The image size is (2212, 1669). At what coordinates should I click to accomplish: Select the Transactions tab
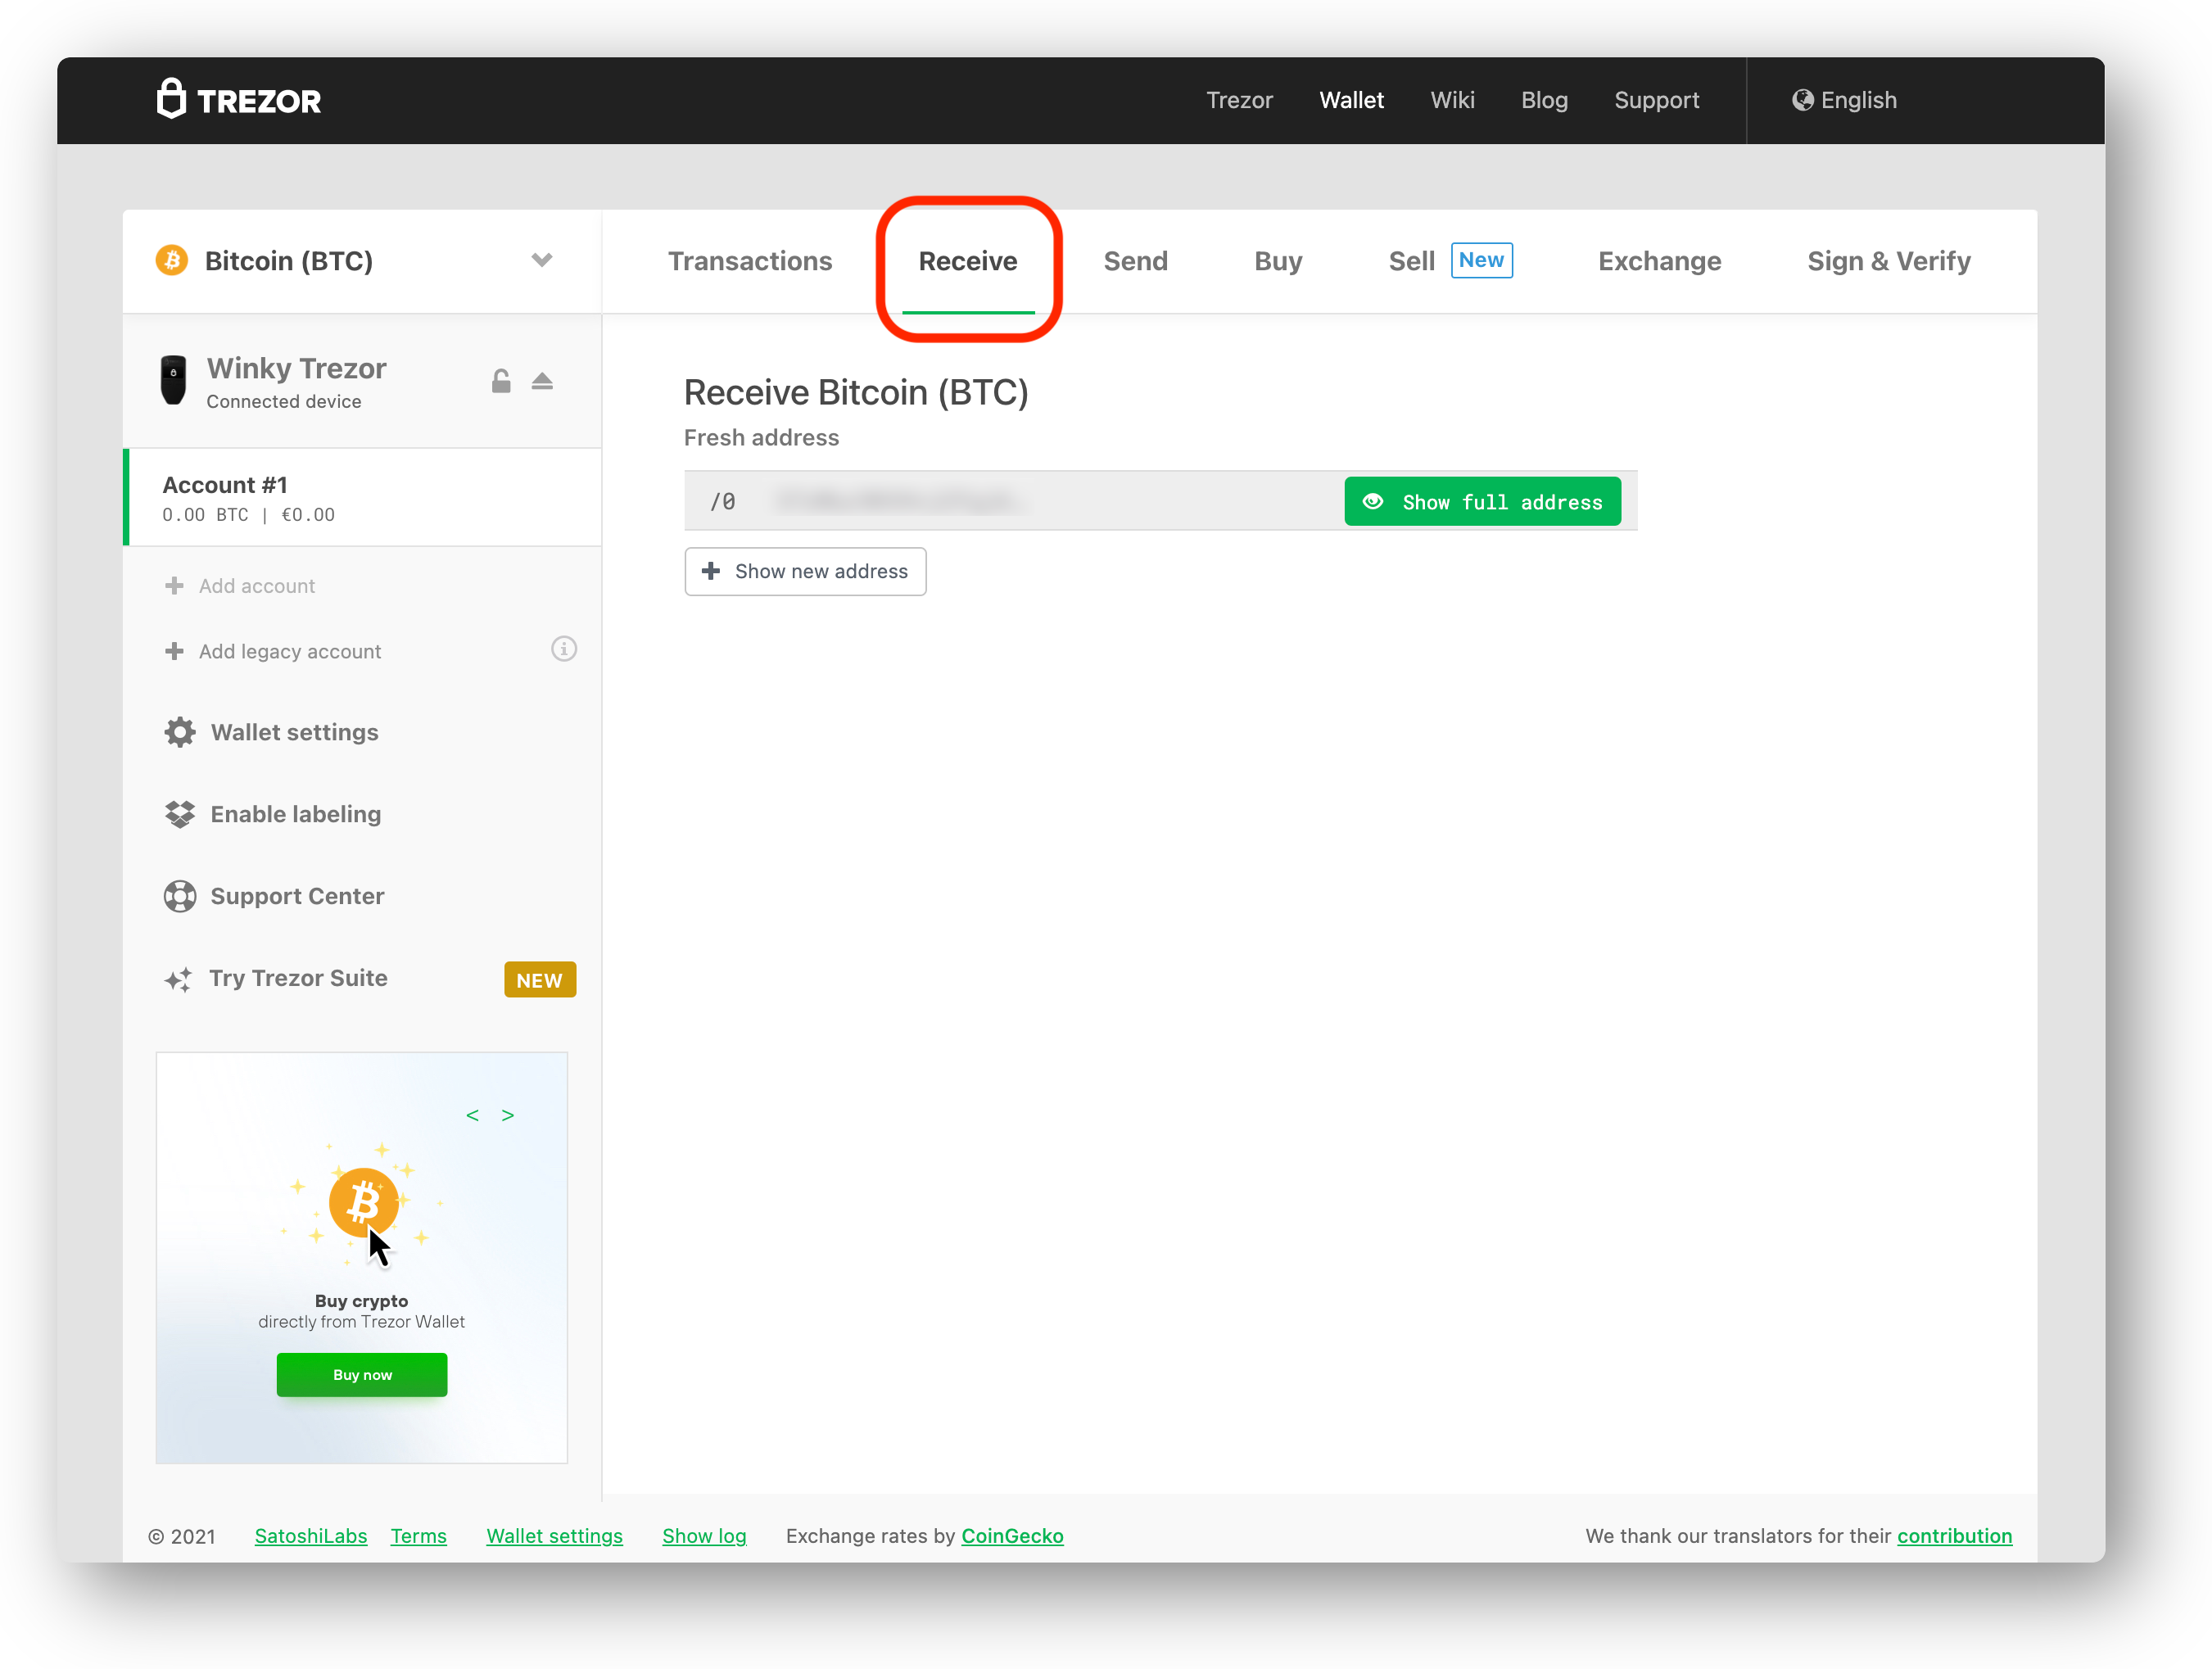click(x=749, y=260)
